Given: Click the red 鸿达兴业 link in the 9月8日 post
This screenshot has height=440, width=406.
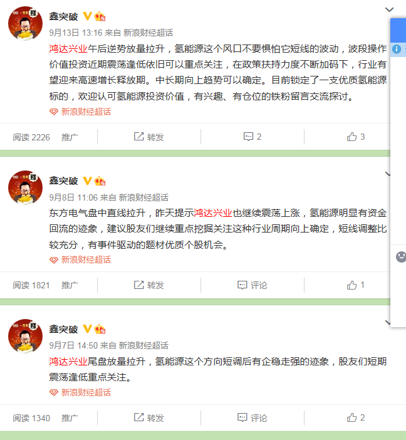Looking at the screenshot, I should (x=213, y=213).
